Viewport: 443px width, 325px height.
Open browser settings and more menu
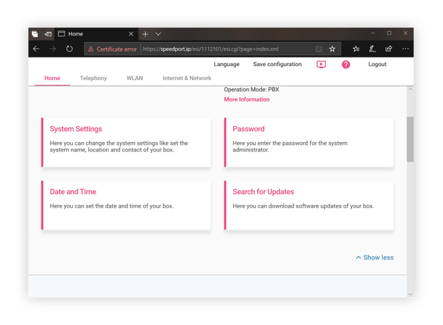pos(406,49)
